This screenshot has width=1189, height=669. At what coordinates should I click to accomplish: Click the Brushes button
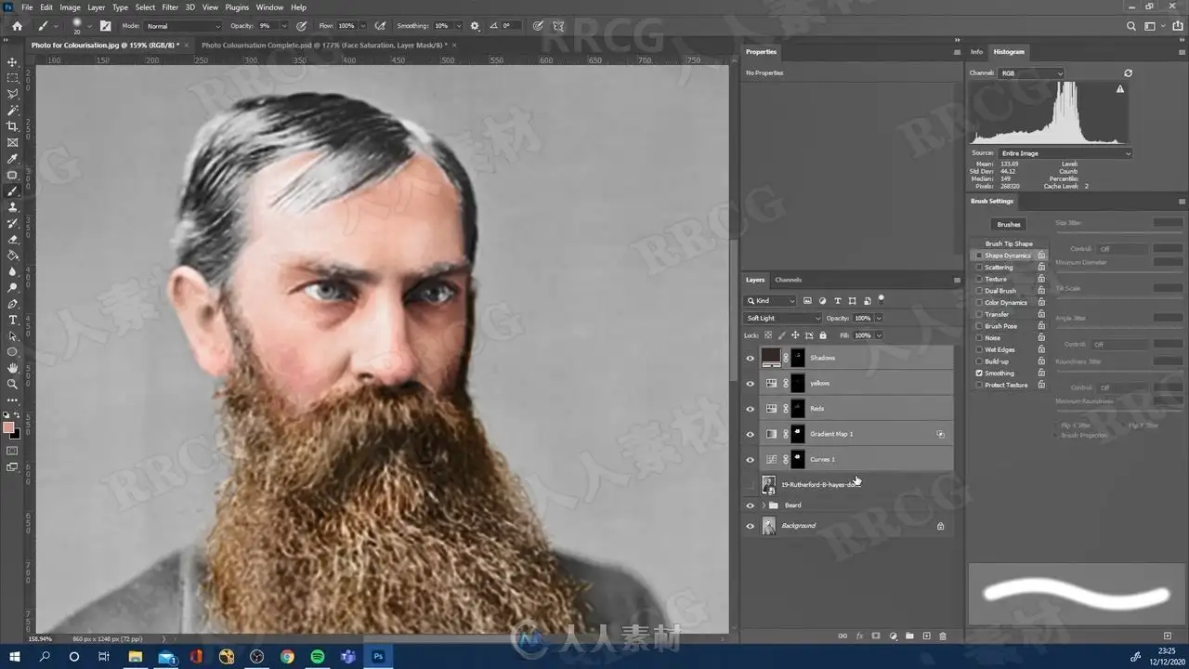(1009, 224)
